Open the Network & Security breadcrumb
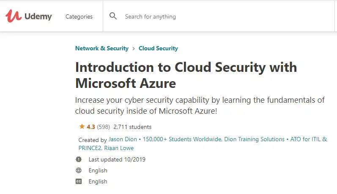Image resolution: width=337 pixels, height=194 pixels. point(102,48)
